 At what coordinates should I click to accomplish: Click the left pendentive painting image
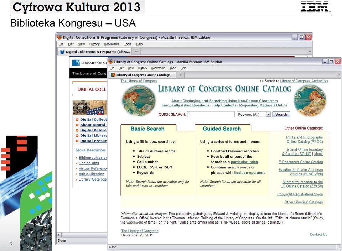coord(139,101)
